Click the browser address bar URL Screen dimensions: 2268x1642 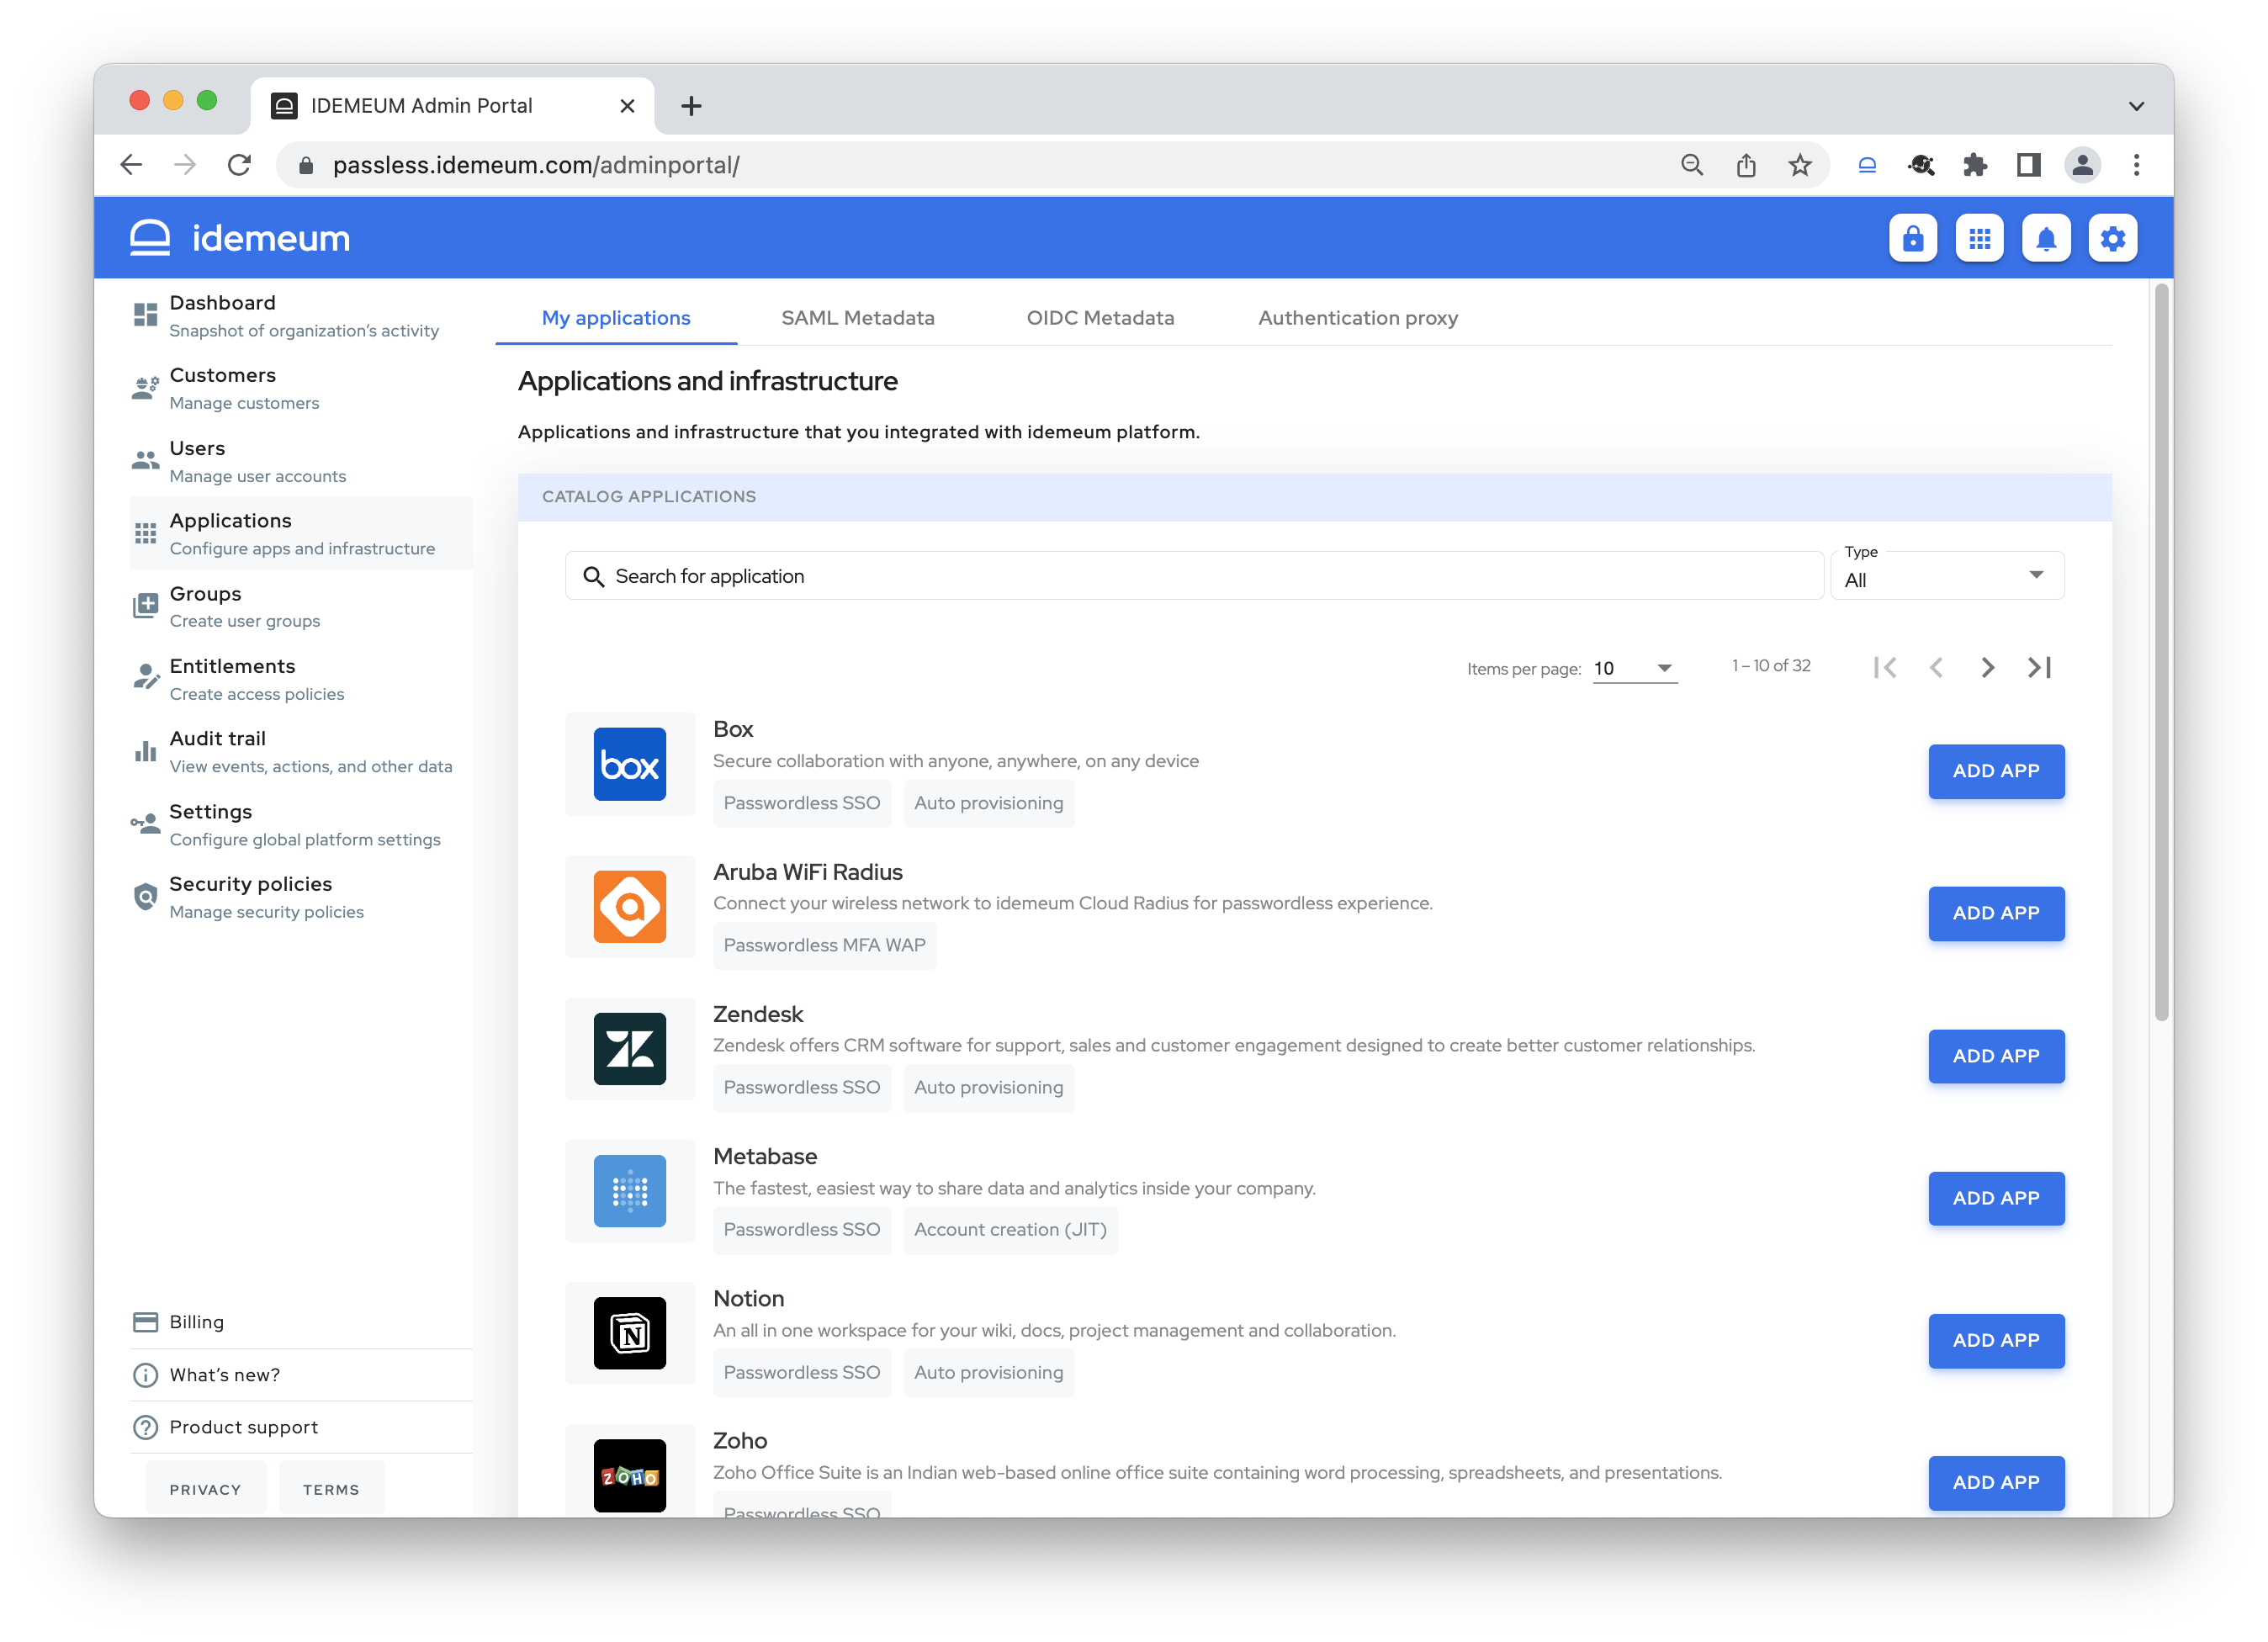537,165
